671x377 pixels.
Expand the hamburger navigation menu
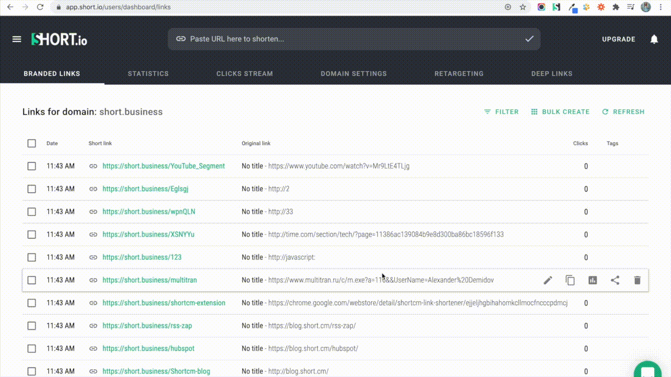click(17, 39)
